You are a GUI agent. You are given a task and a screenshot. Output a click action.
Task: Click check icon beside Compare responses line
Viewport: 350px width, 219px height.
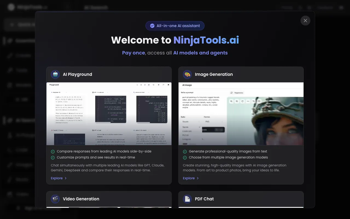[53, 151]
